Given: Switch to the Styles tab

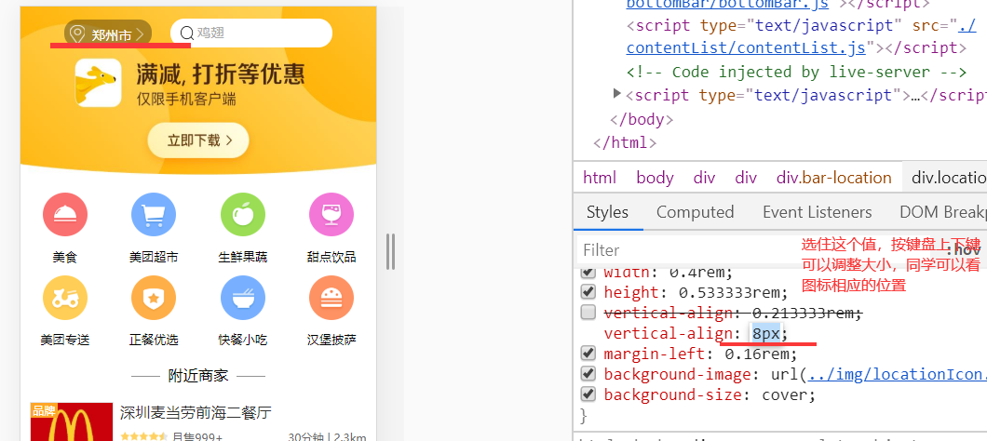Looking at the screenshot, I should click(x=607, y=212).
